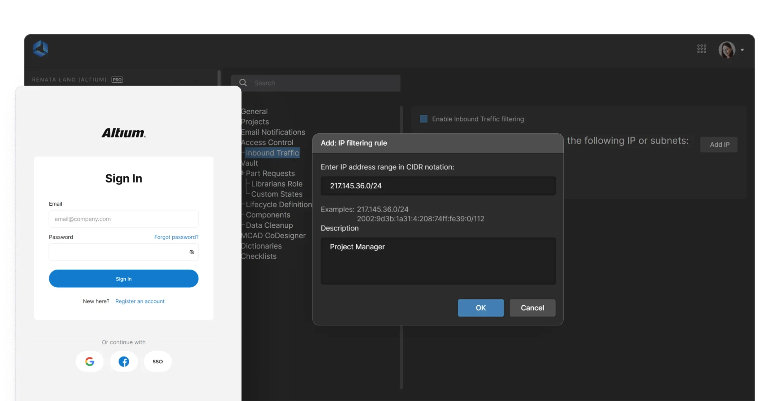
Task: Cancel the IP filtering rule dialog
Action: coord(532,308)
